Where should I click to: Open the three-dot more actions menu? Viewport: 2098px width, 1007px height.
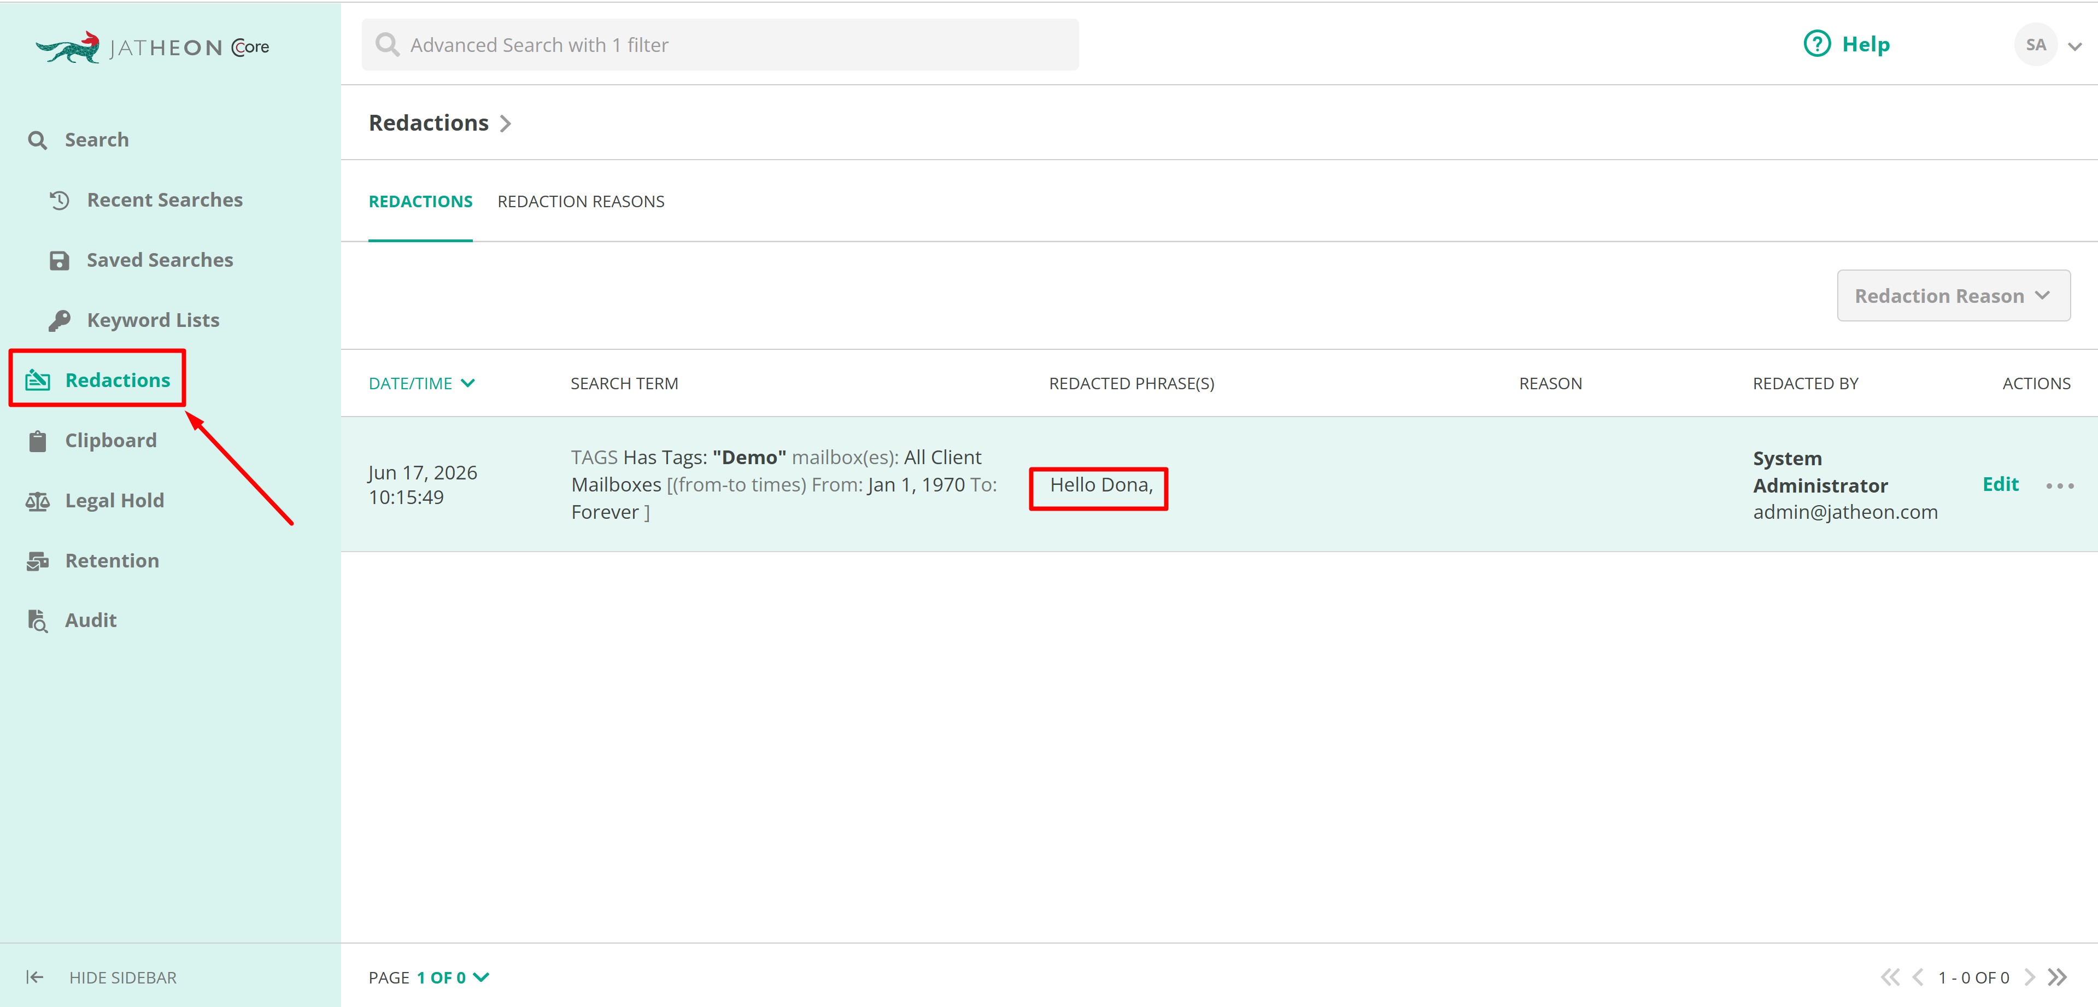click(x=2060, y=485)
